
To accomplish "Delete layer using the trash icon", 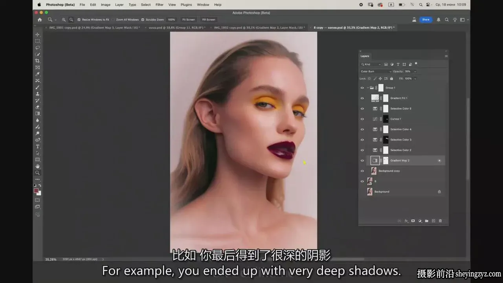I will coord(440,221).
